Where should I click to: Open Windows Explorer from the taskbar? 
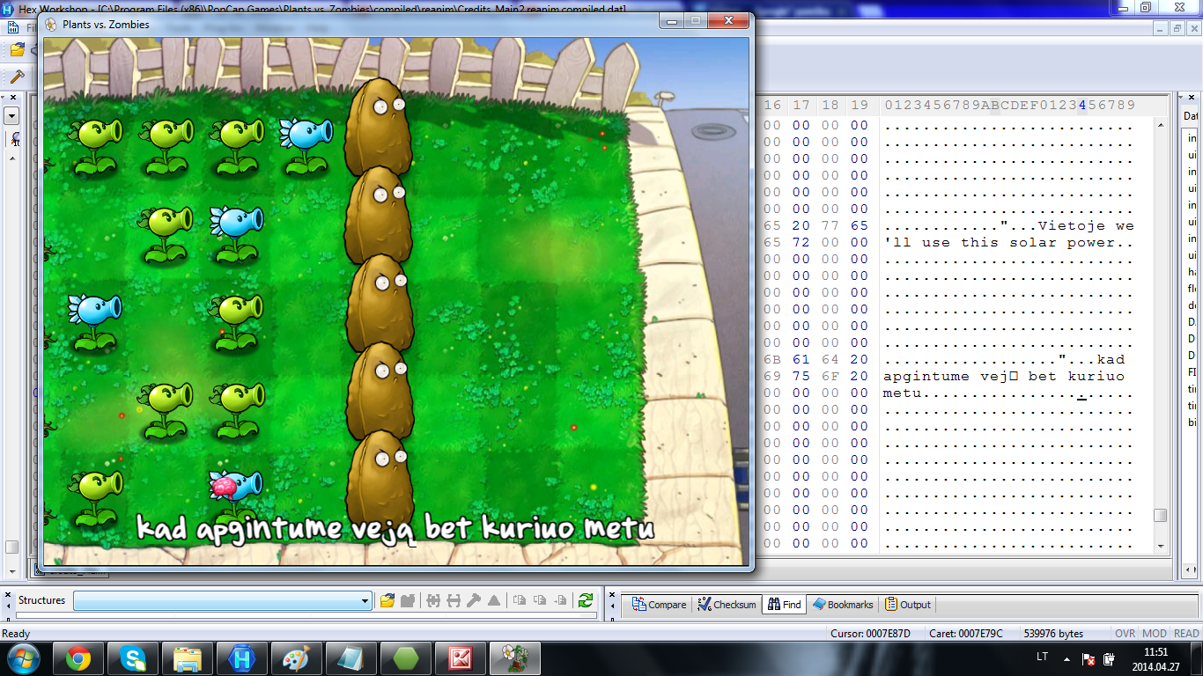[x=188, y=658]
